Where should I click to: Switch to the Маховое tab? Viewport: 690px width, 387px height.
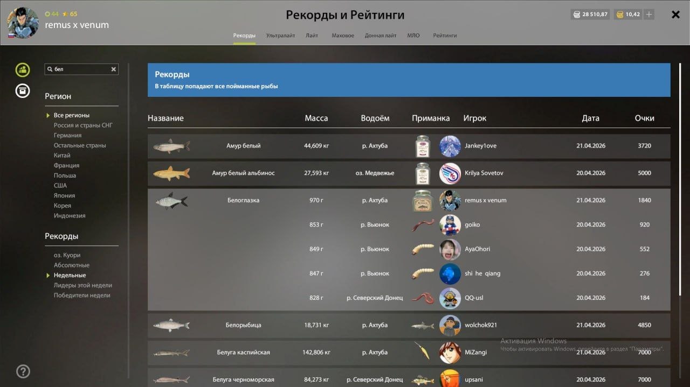[343, 36]
